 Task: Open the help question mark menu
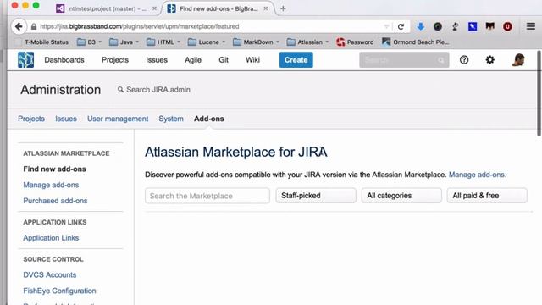[x=464, y=60]
